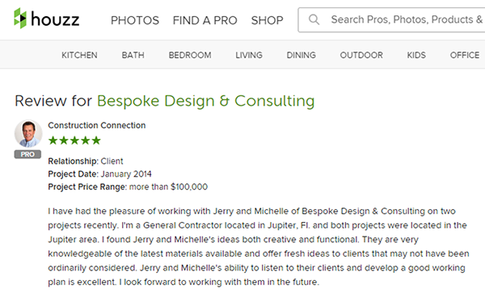485x293 pixels.
Task: Click the five-star rating
Action: 74,140
